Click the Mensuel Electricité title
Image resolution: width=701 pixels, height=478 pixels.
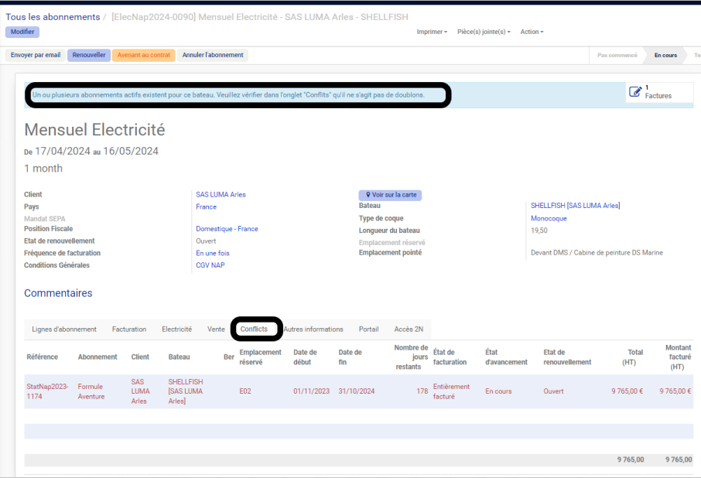pos(94,130)
